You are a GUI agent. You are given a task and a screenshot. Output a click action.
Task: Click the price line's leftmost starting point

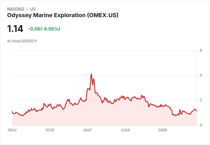(13, 112)
